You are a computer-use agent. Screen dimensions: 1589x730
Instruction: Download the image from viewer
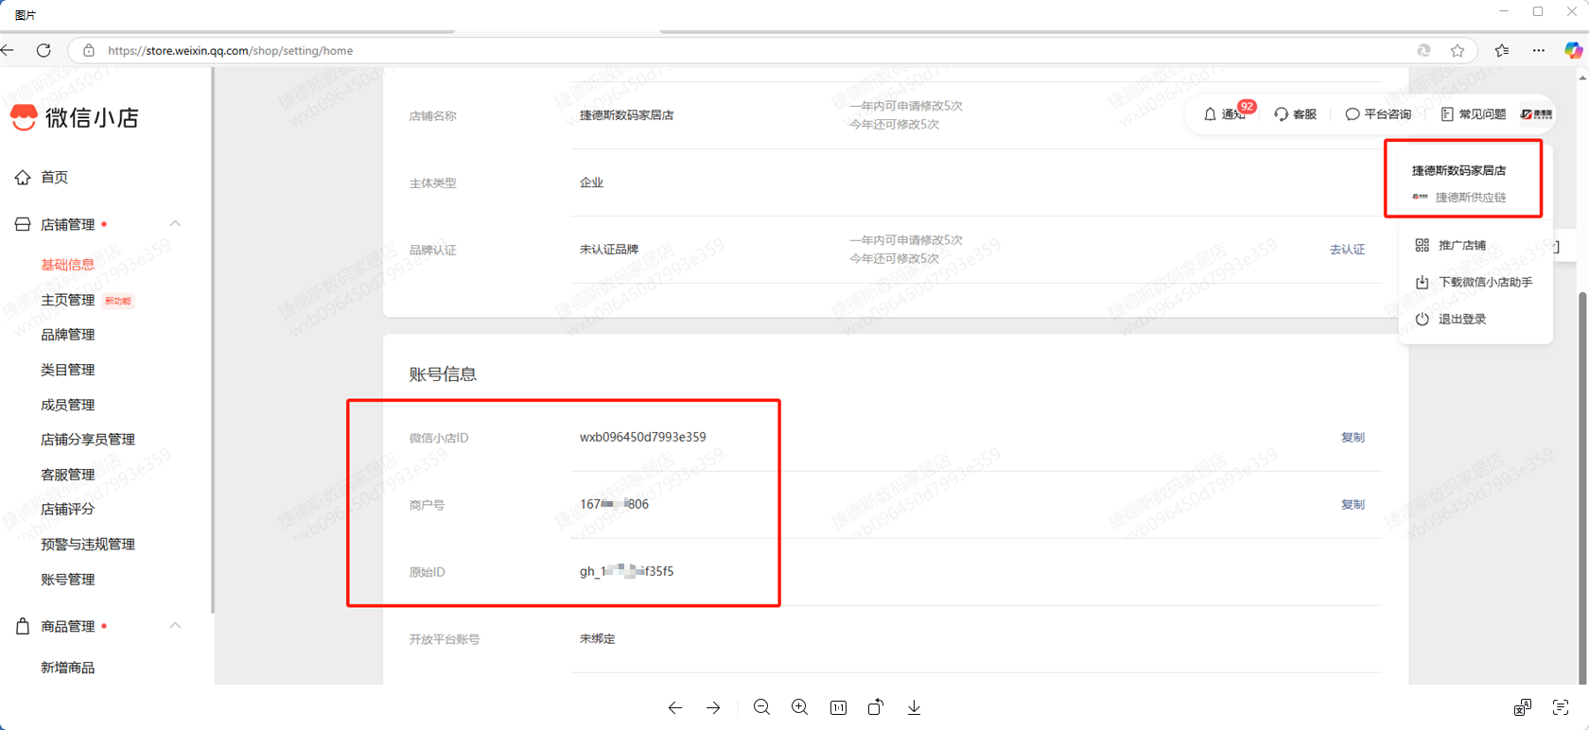tap(914, 707)
